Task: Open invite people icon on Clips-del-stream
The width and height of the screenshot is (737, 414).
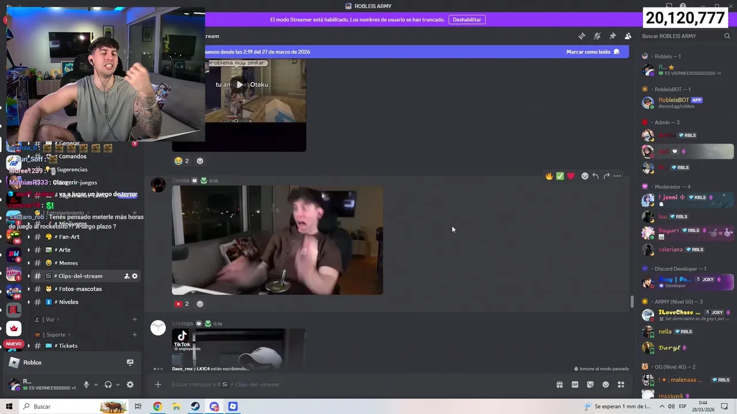Action: coord(127,276)
